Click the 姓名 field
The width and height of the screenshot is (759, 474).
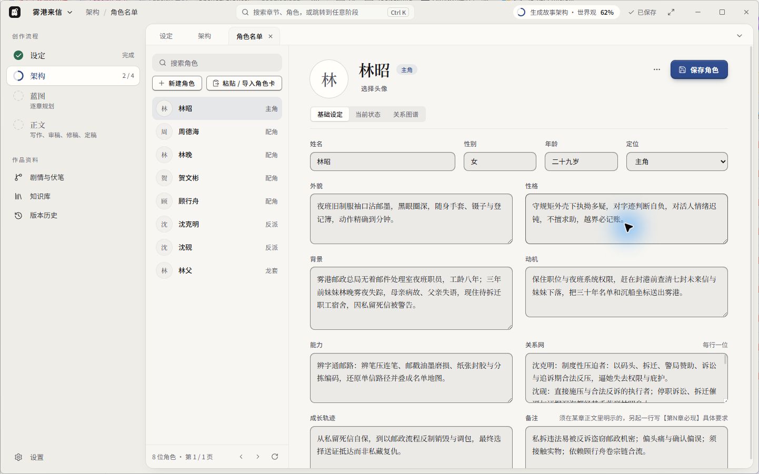point(383,162)
